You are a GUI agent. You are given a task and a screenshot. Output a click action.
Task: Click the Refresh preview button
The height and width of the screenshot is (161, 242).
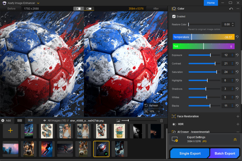tap(151, 106)
